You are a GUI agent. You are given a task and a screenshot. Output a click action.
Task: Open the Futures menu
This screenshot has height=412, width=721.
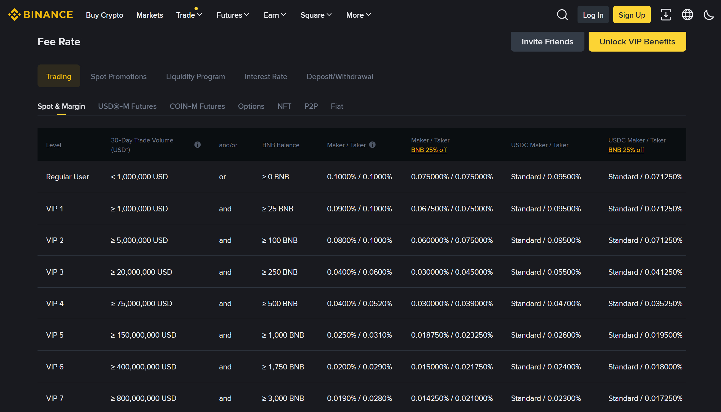[x=232, y=15]
